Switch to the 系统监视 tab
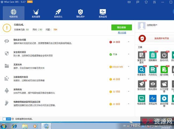This screenshot has width=174, height=129. click(103, 13)
